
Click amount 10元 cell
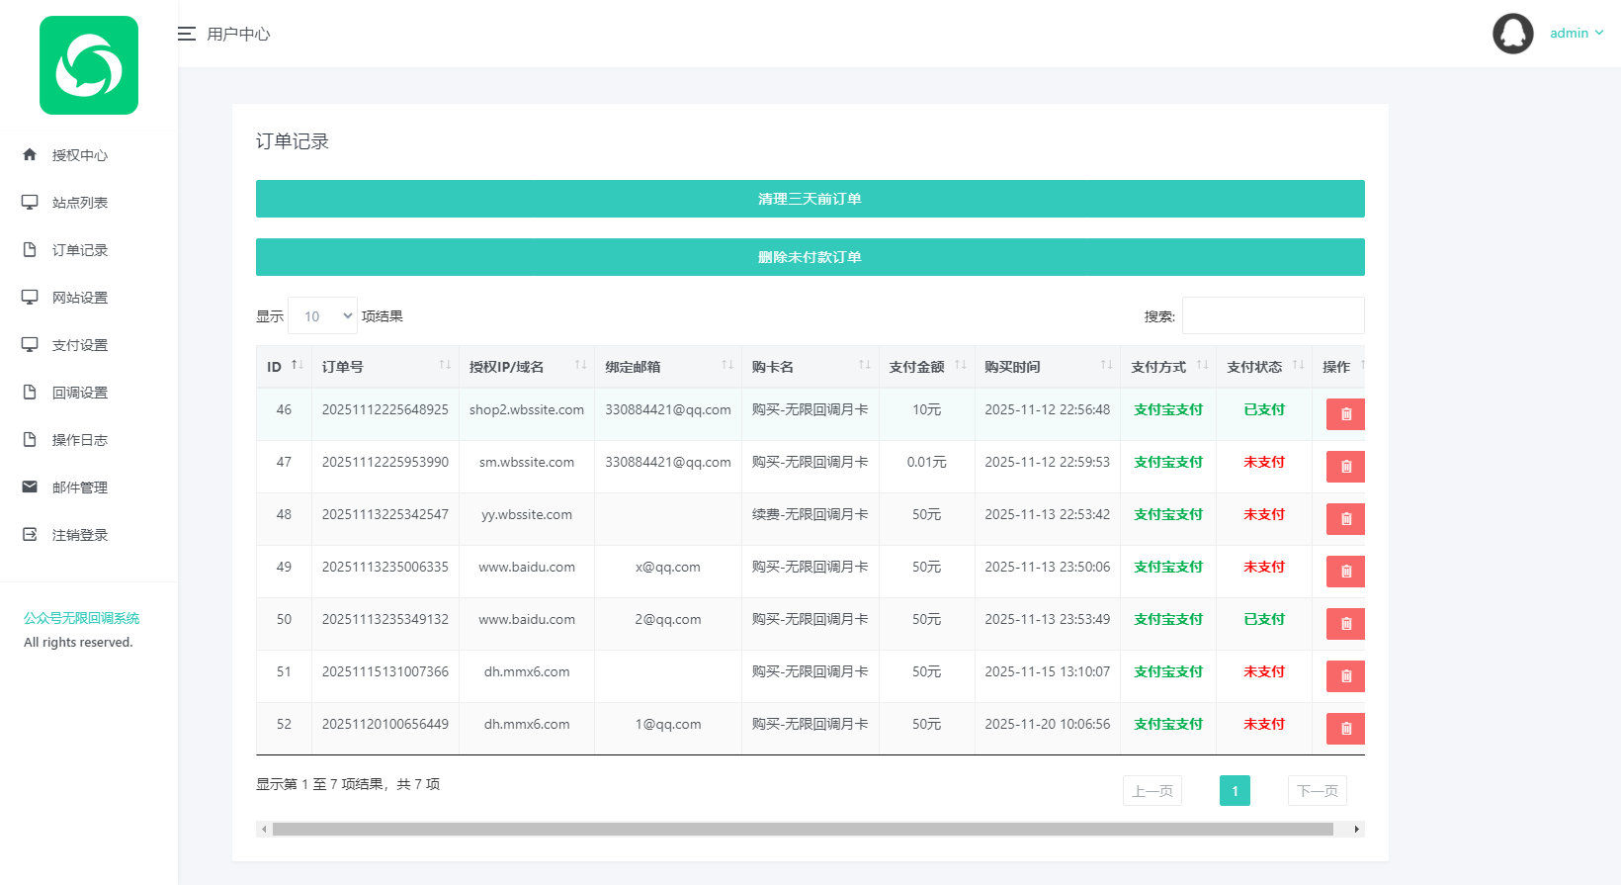[927, 409]
